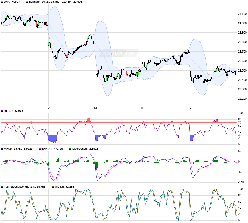Click the '%D (3): 31,258' label
248x223 pixels.
[x=65, y=187]
